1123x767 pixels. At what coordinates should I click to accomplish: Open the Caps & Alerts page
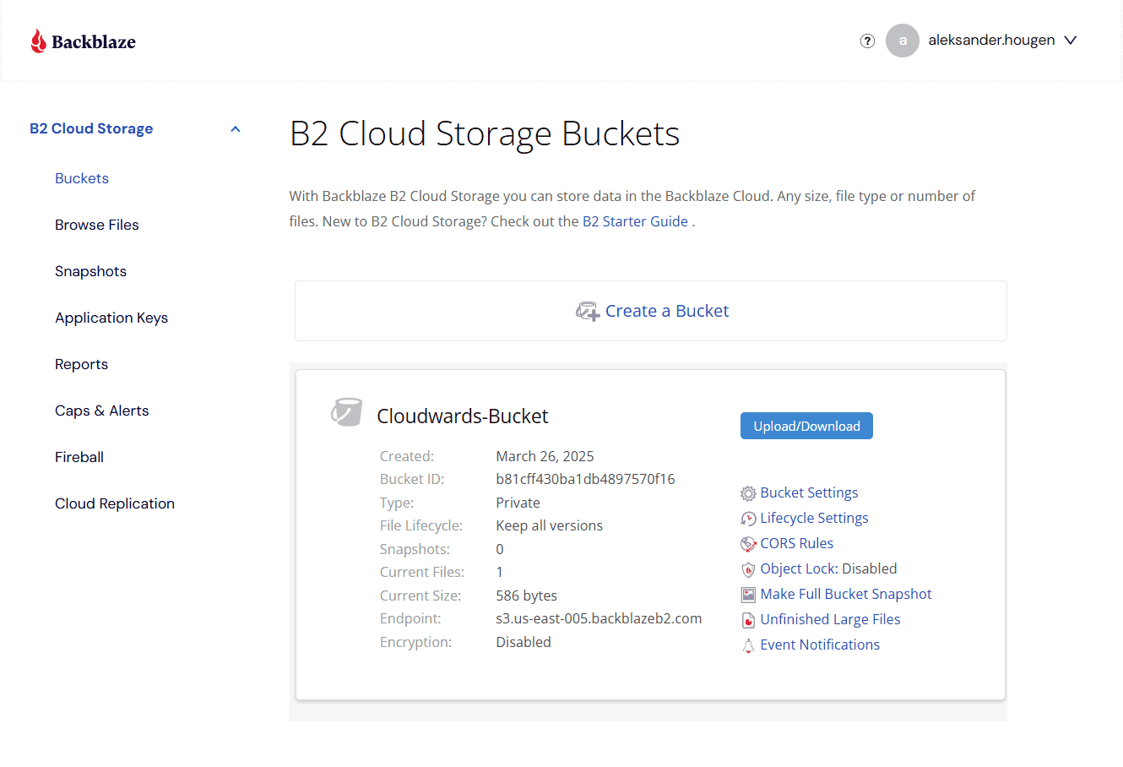102,411
